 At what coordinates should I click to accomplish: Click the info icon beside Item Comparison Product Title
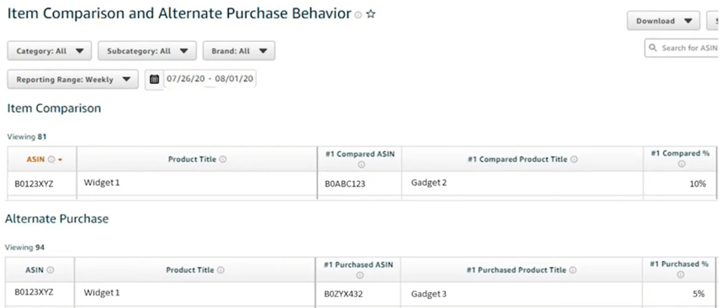pyautogui.click(x=222, y=159)
